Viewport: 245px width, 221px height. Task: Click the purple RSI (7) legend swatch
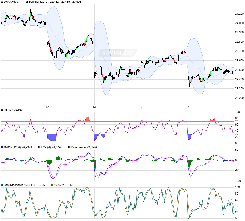pos(2,110)
